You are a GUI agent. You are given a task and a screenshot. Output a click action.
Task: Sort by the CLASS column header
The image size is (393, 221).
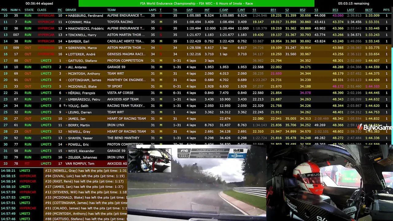click(42, 10)
